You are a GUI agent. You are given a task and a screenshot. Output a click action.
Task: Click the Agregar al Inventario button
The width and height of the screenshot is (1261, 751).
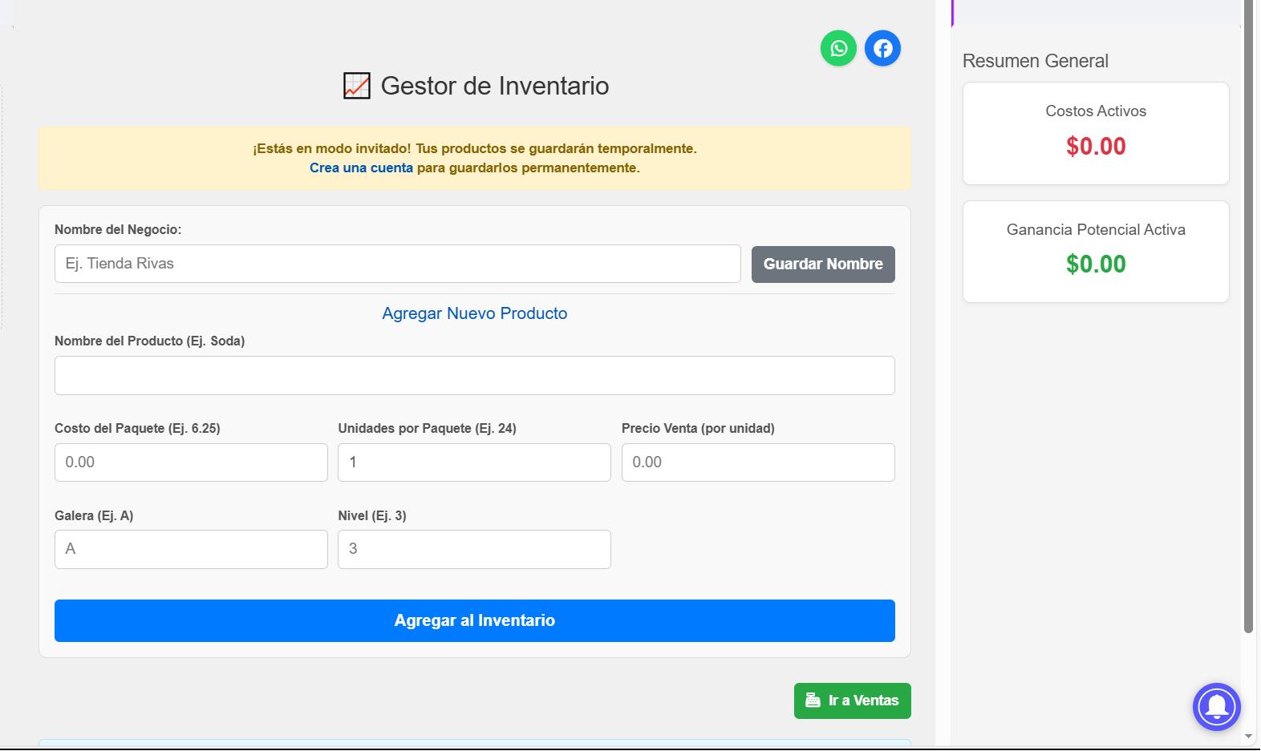[475, 620]
